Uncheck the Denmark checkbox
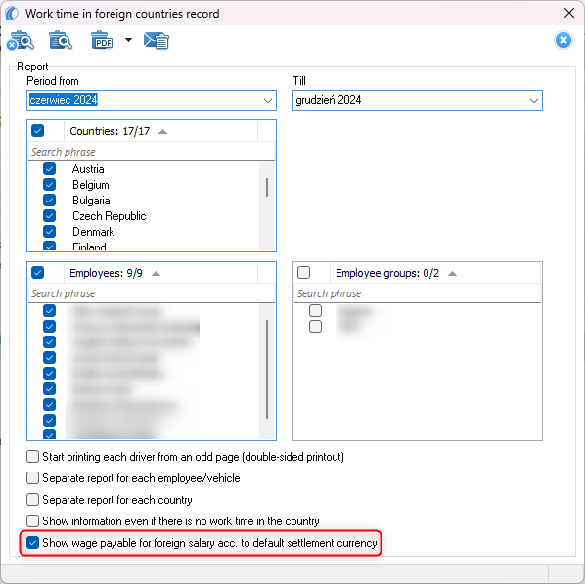585x584 pixels. (49, 232)
